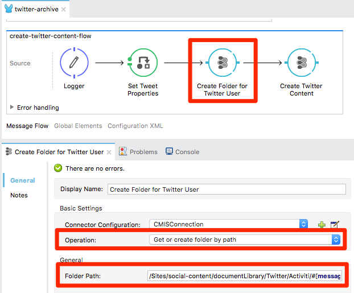The height and width of the screenshot is (293, 354).
Task: Open the Configuration XML tab
Action: [135, 126]
